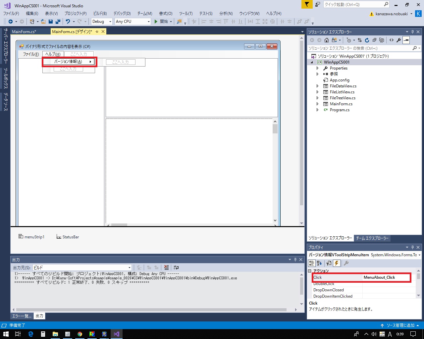The width and height of the screenshot is (424, 339).
Task: Open the Debug configuration dropdown
Action: point(102,22)
